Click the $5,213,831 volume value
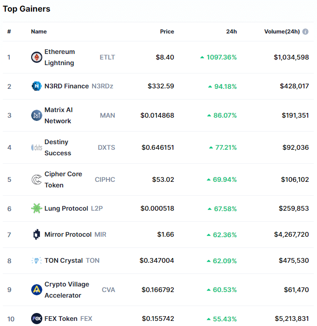The image size is (317, 326). point(292,319)
